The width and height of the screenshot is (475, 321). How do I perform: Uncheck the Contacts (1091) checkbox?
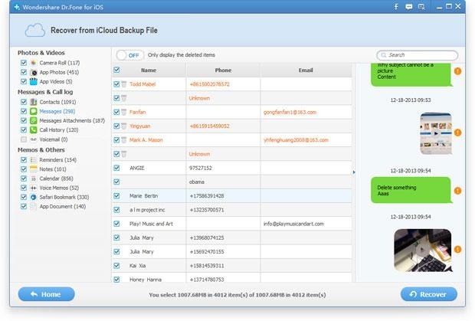24,102
